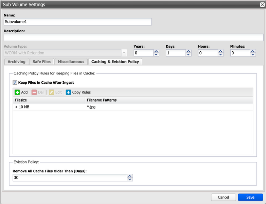Image resolution: width=266 pixels, height=204 pixels.
Task: Decrease the Days spinner value
Action: (189, 54)
